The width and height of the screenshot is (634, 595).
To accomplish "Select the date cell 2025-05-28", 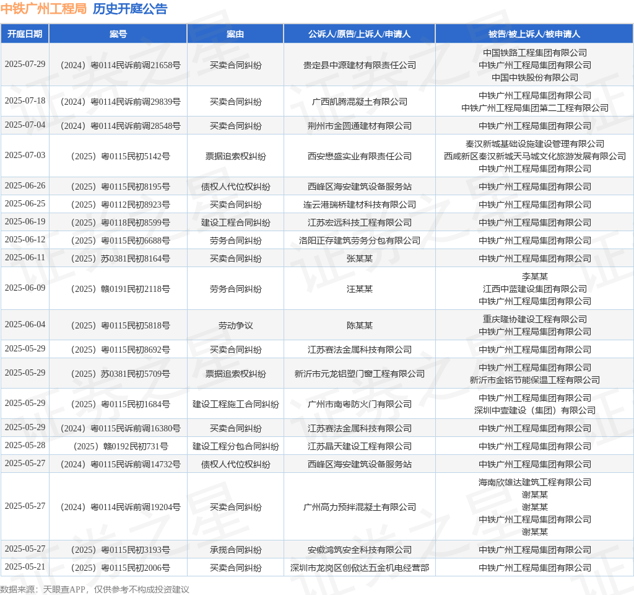I will tap(25, 445).
